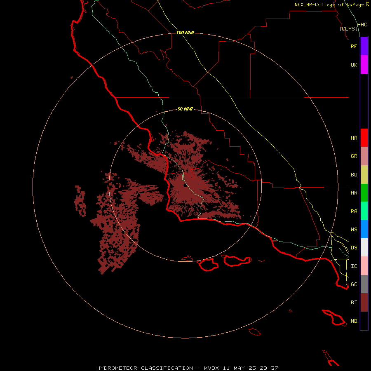The height and width of the screenshot is (371, 371).
Task: Click the RF purple legend swatch
Action: pos(364,46)
